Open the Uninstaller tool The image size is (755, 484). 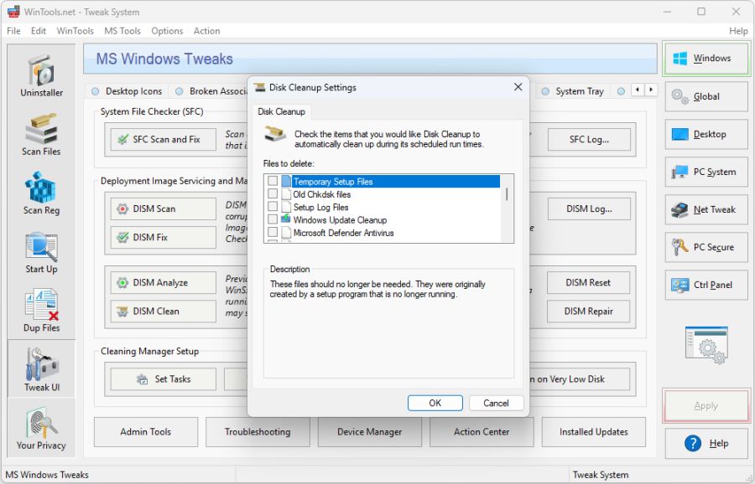click(x=40, y=74)
